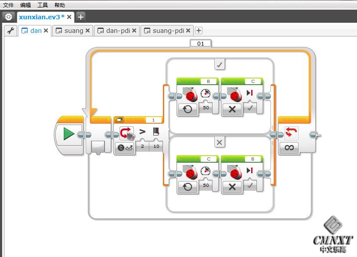
Task: Click the green Start block play button
Action: (68, 134)
